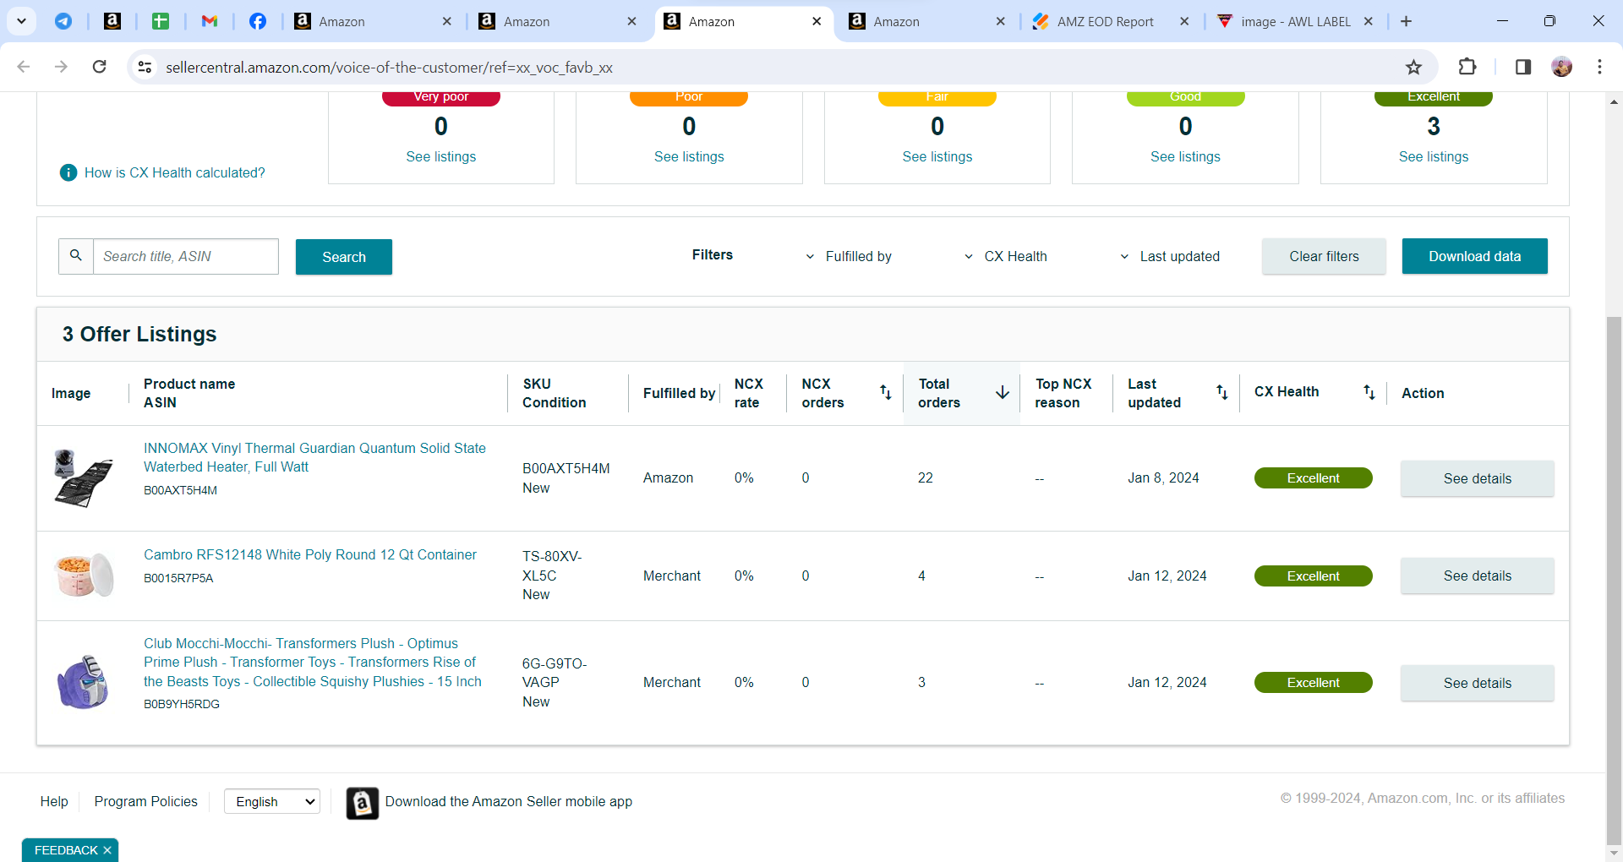See details for Optimus Prime plush
Viewport: 1623px width, 862px height.
point(1477,683)
